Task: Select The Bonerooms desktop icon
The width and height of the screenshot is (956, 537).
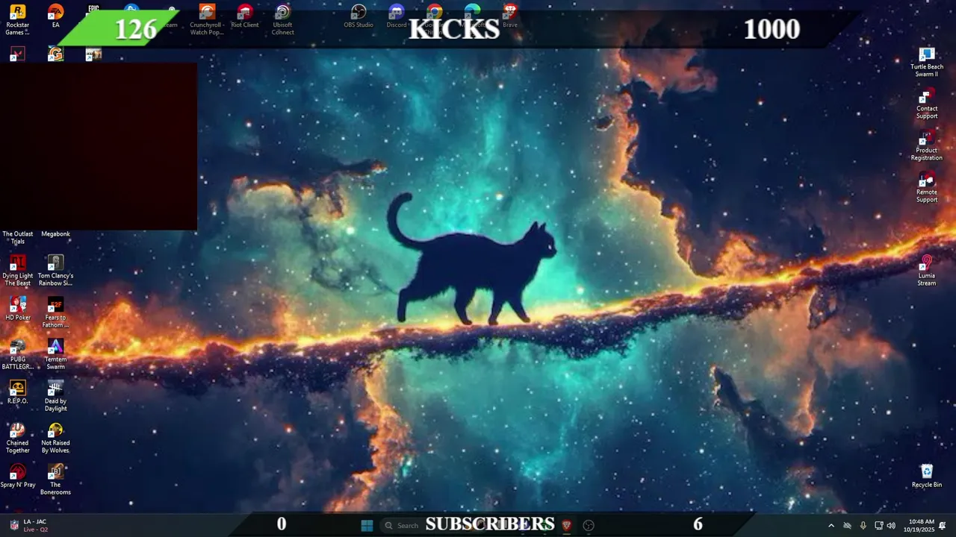Action: (x=55, y=480)
